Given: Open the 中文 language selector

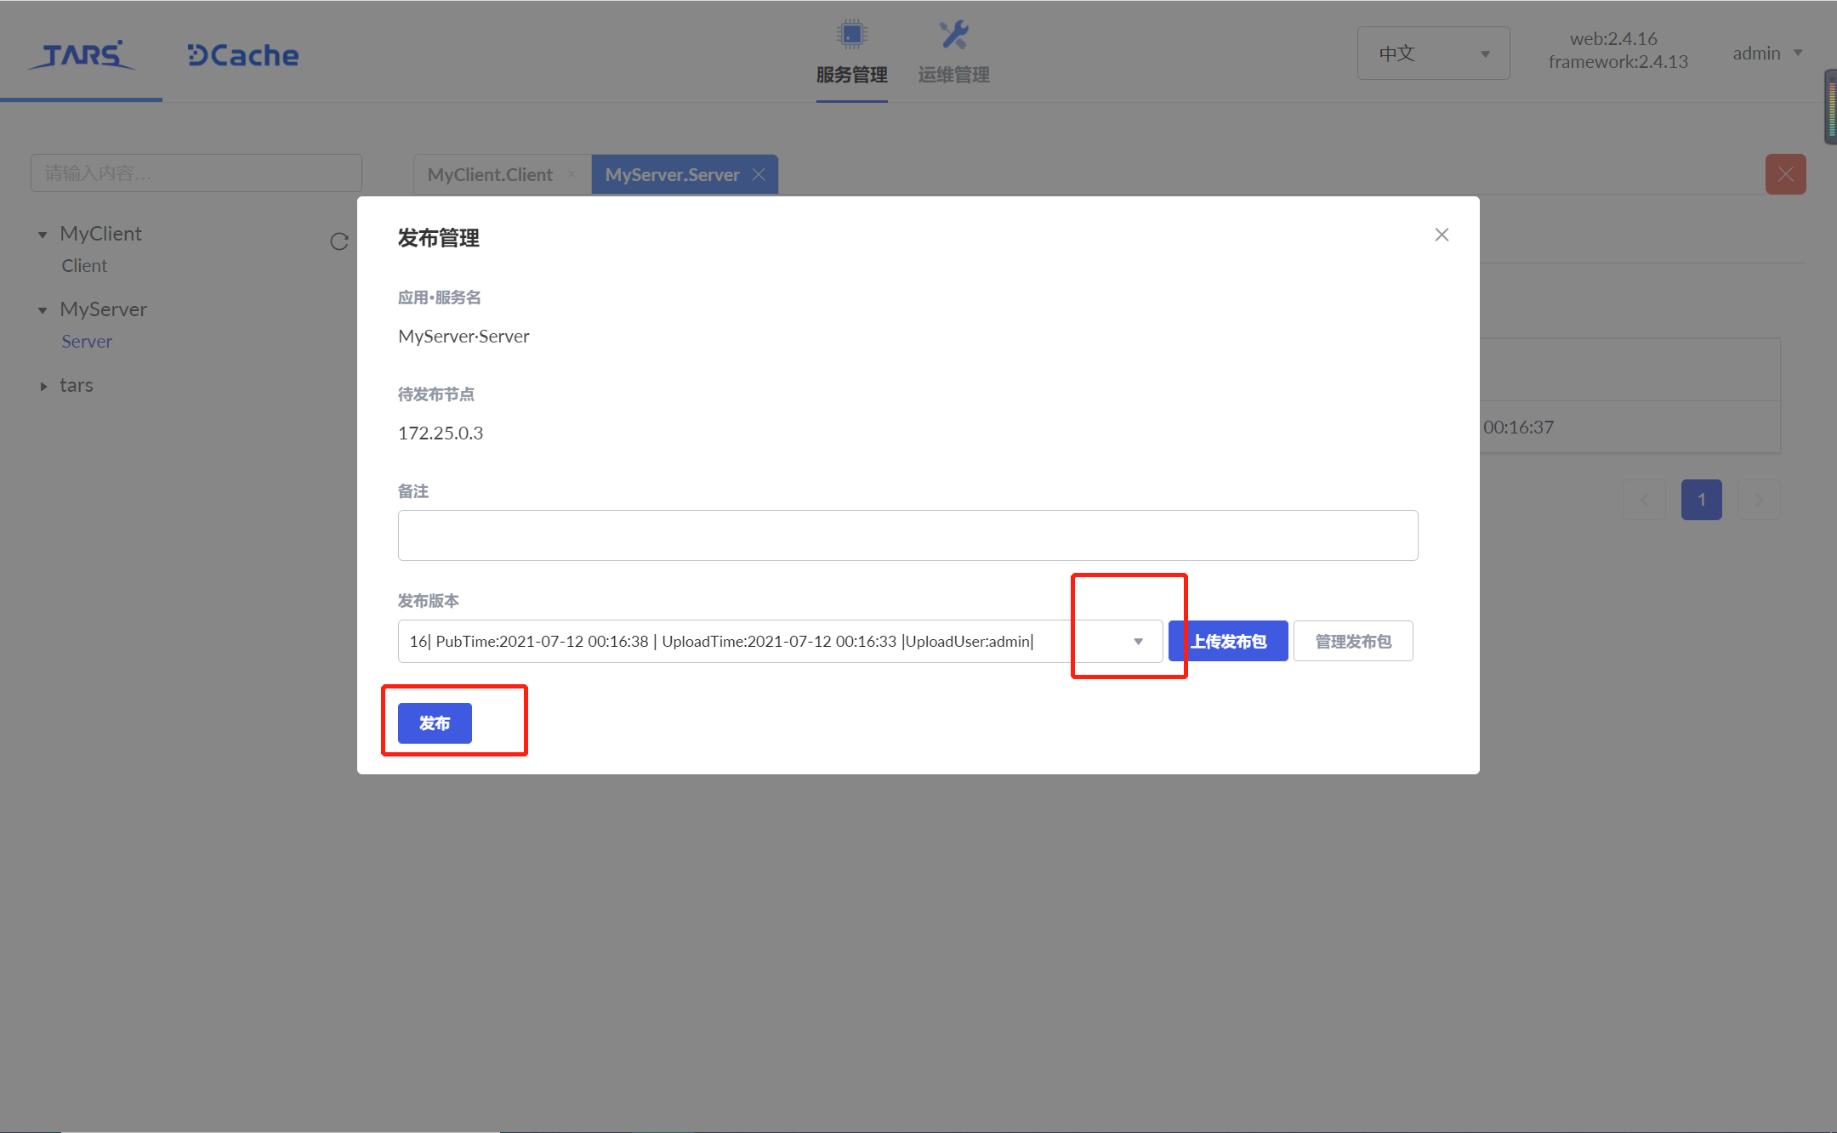Looking at the screenshot, I should (x=1432, y=53).
